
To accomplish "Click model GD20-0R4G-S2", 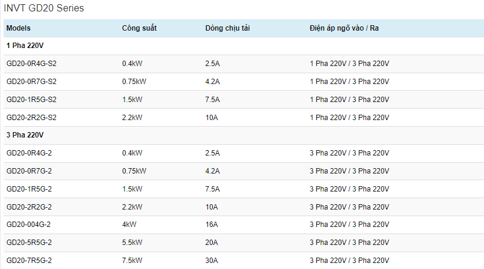I will [31, 64].
